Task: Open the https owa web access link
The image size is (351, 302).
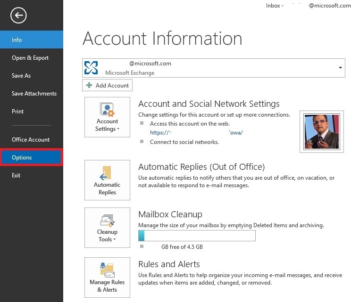Action: (196, 133)
